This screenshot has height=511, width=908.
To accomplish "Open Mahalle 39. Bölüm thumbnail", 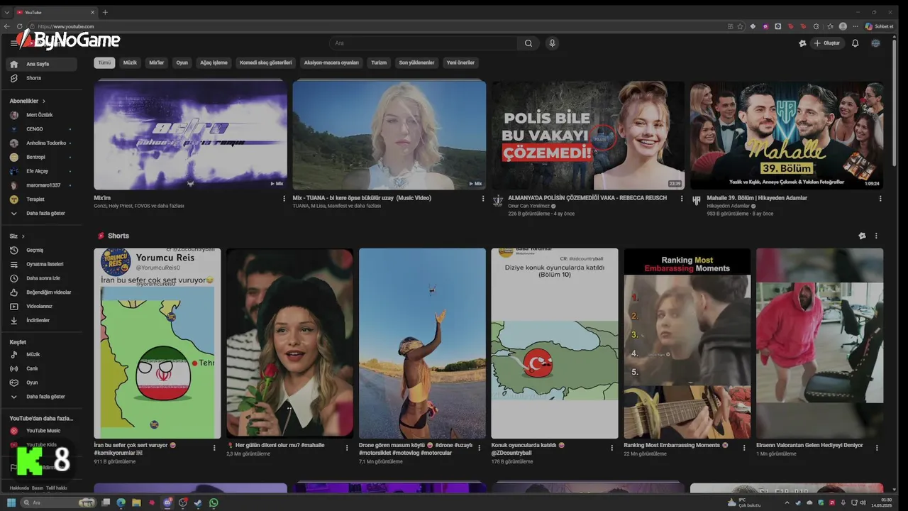I will point(787,135).
